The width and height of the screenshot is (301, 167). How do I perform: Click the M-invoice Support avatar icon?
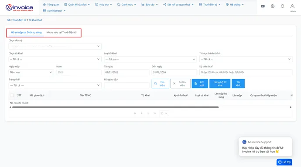[244, 142]
